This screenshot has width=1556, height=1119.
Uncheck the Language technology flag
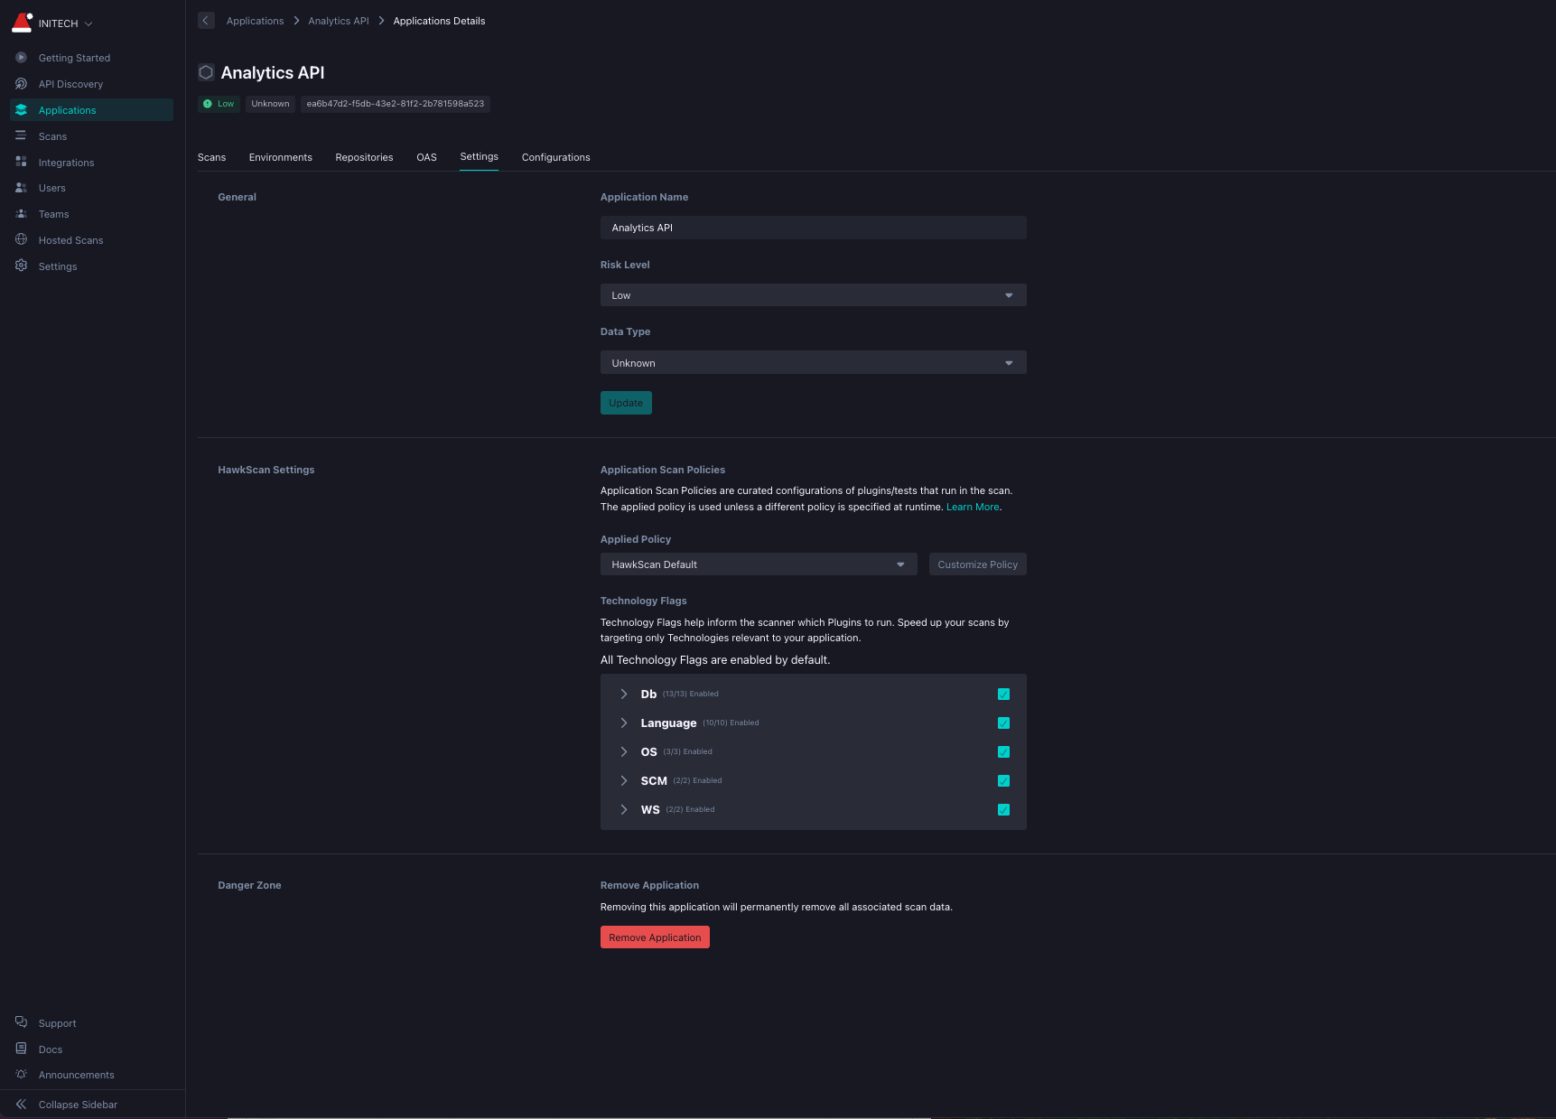1003,723
